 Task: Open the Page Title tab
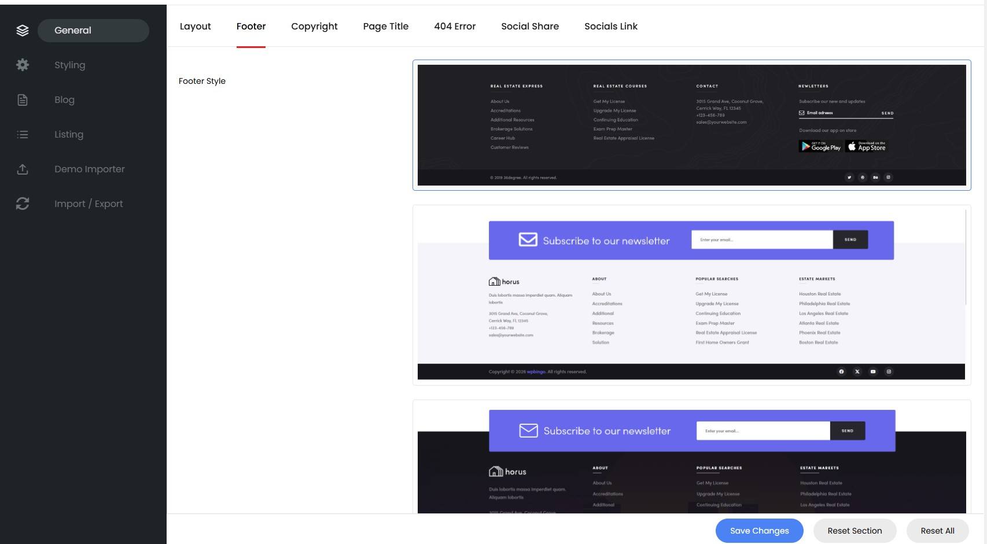click(386, 26)
